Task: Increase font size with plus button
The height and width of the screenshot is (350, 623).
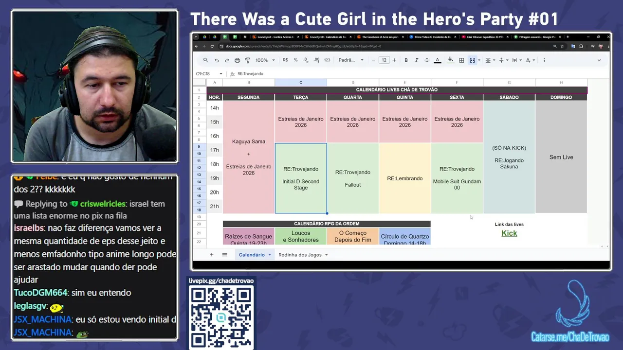Action: click(394, 60)
